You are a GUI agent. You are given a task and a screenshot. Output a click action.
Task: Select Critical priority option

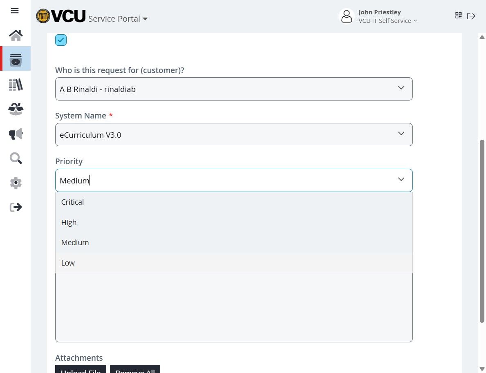coord(72,202)
